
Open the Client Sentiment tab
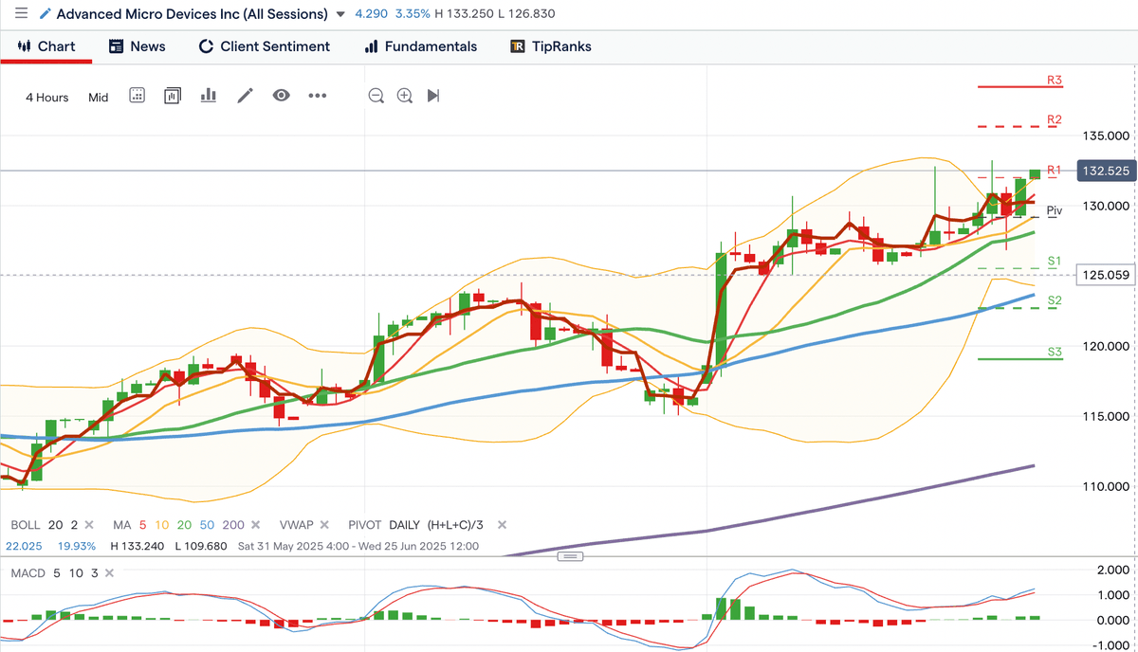[x=265, y=46]
